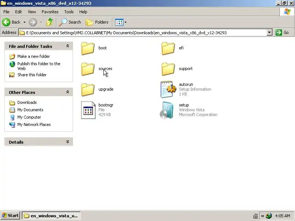The width and height of the screenshot is (295, 221).
Task: Expand hidden tray icons chevron
Action: pyautogui.click(x=263, y=216)
